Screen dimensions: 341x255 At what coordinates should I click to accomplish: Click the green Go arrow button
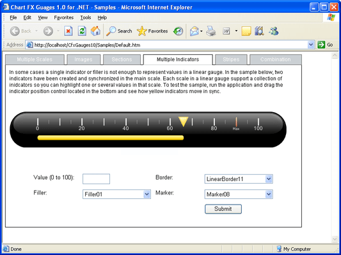tap(321, 45)
